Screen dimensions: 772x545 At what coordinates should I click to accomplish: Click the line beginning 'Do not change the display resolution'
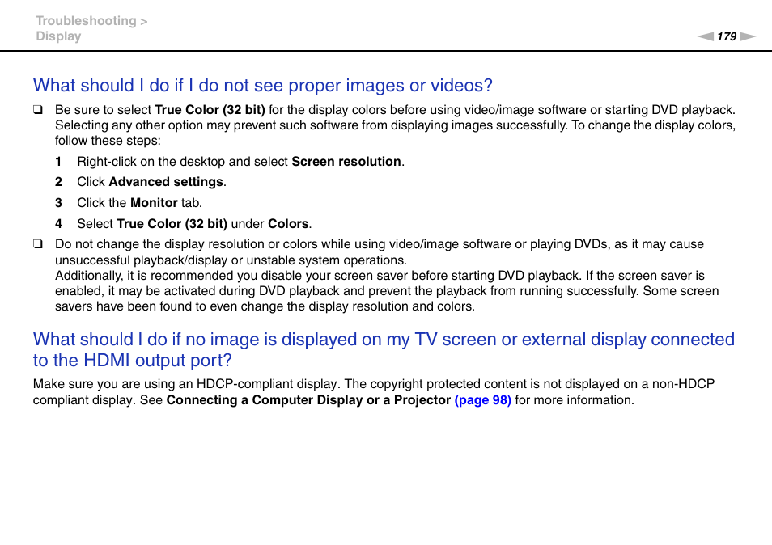pyautogui.click(x=379, y=244)
